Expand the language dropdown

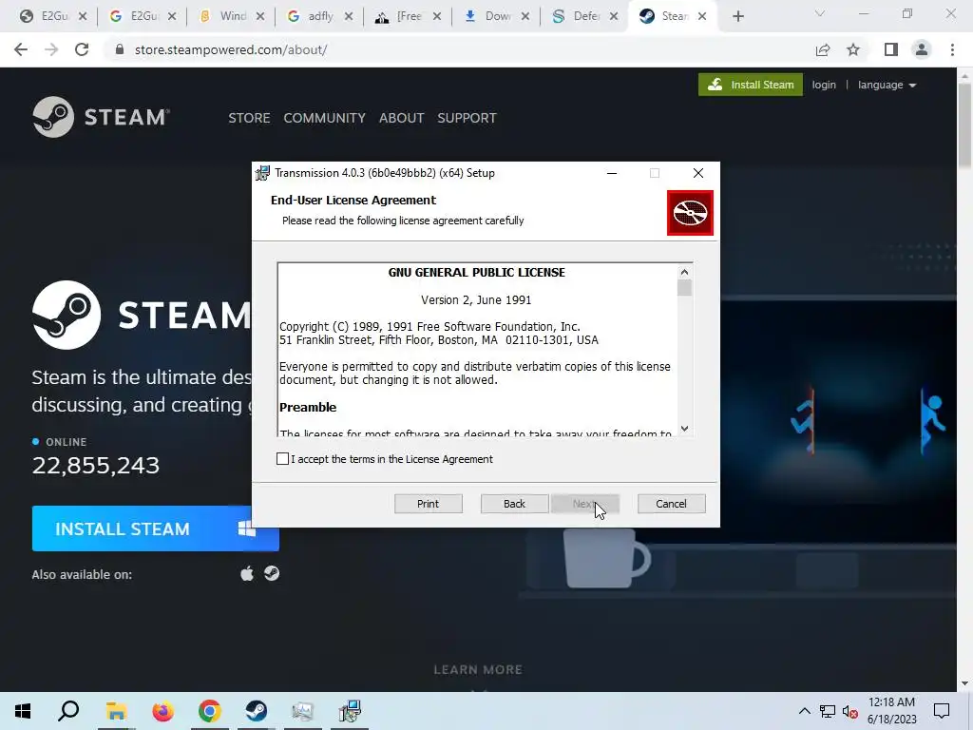(887, 85)
